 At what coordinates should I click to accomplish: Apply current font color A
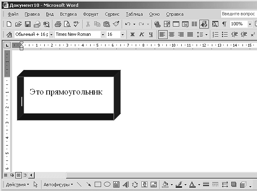pos(193,185)
